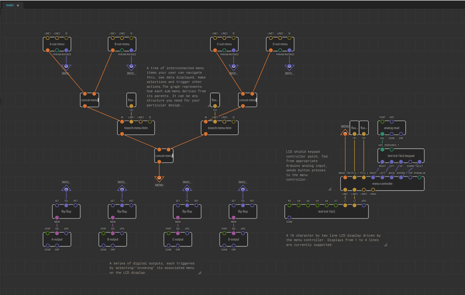
Task: Click the resize handle of the LCD display comment
Action: click(x=385, y=245)
